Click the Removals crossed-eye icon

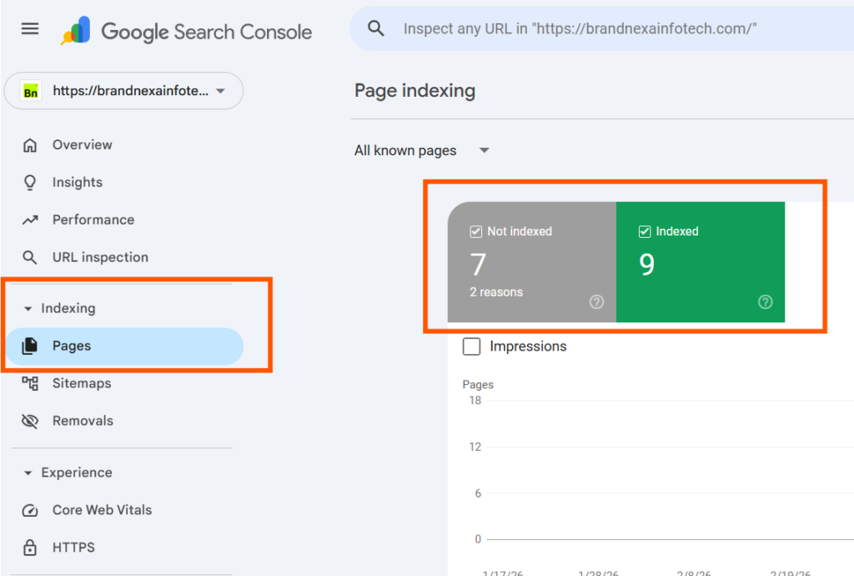31,421
